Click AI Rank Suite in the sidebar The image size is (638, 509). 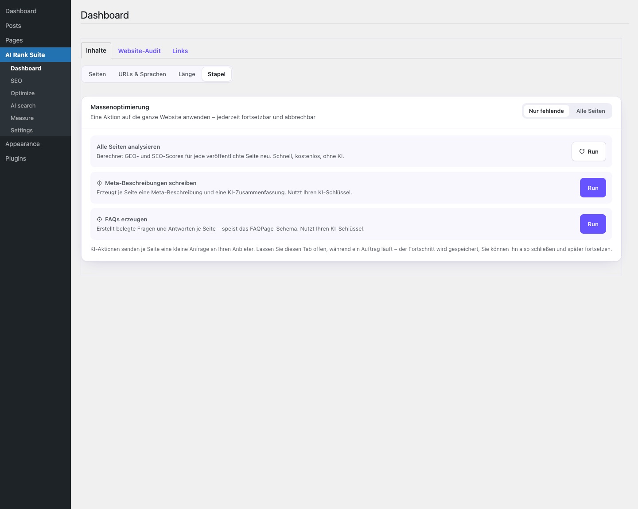click(35, 55)
